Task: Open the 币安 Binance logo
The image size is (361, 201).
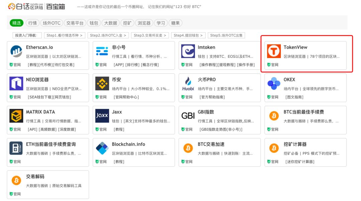Action: [102, 83]
